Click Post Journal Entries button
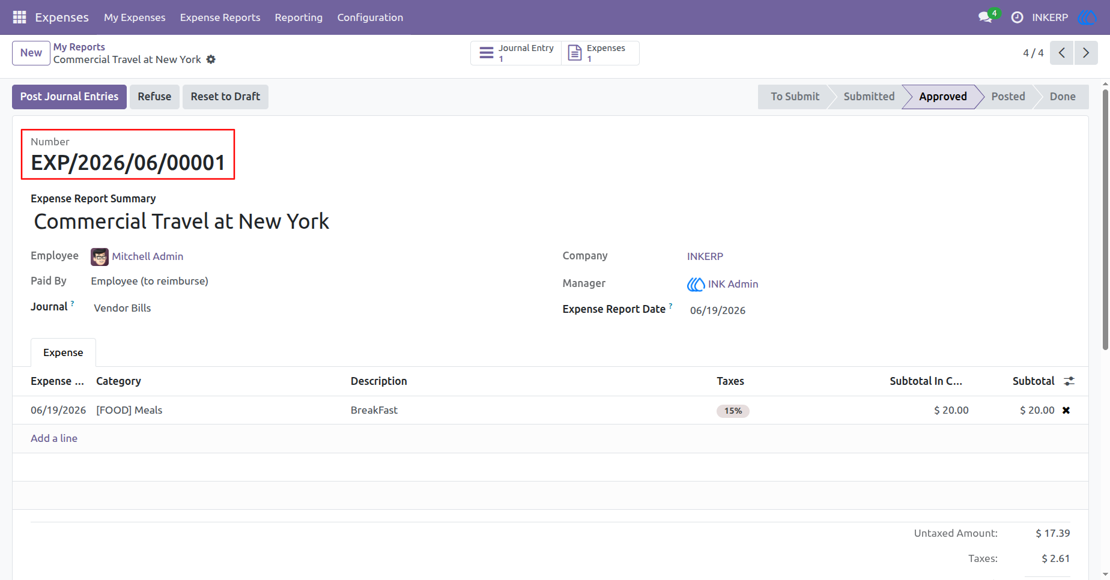The height and width of the screenshot is (580, 1110). click(x=69, y=97)
